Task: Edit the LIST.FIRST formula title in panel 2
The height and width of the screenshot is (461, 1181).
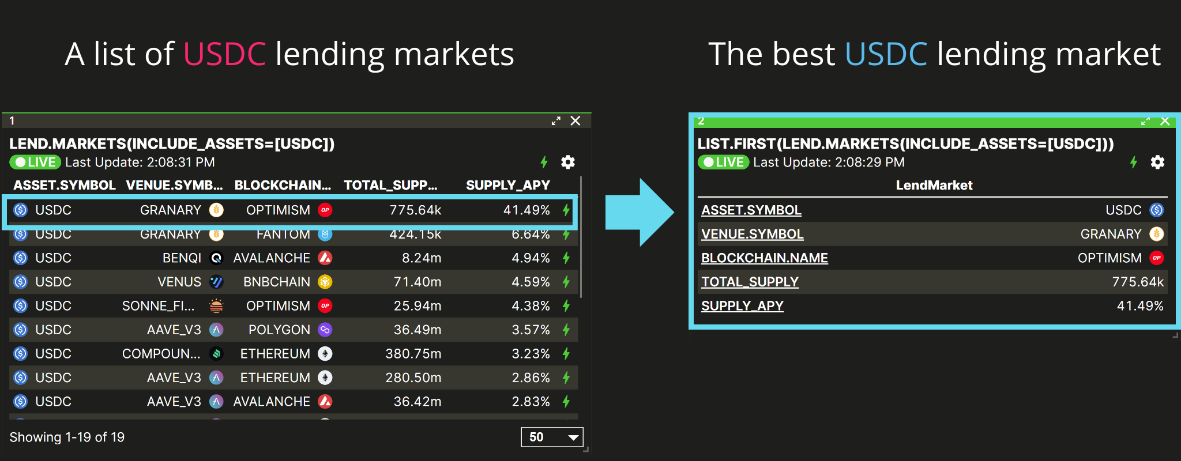Action: click(906, 143)
